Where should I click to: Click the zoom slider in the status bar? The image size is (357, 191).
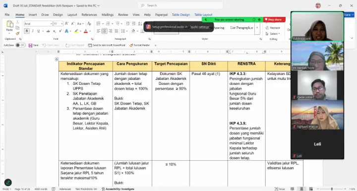(x=332, y=189)
